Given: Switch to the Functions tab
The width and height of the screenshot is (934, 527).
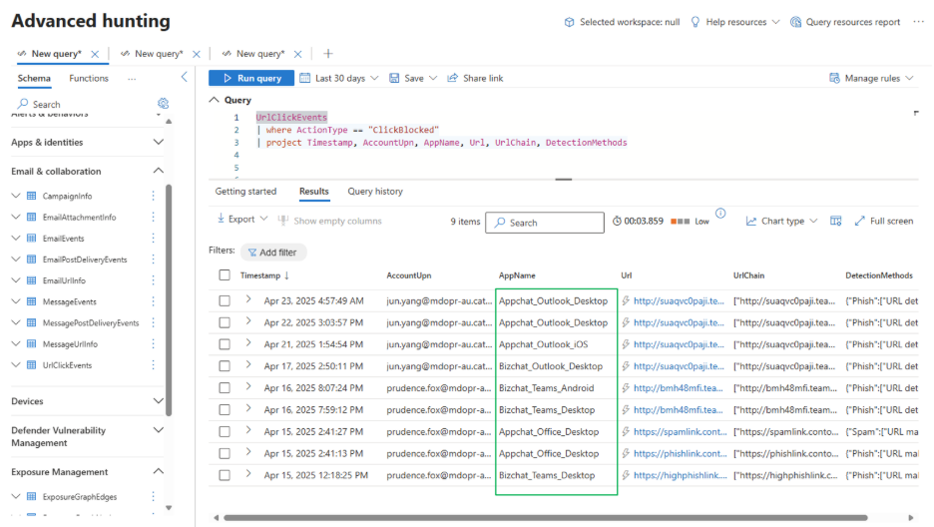Looking at the screenshot, I should point(89,78).
